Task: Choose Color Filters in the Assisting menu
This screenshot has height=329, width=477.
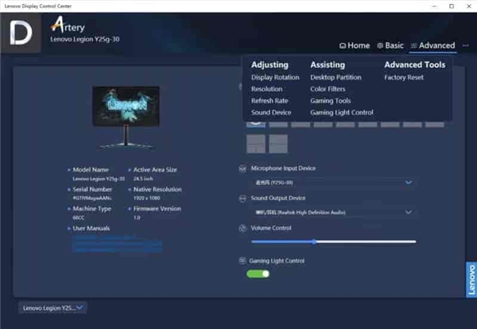Action: (328, 89)
